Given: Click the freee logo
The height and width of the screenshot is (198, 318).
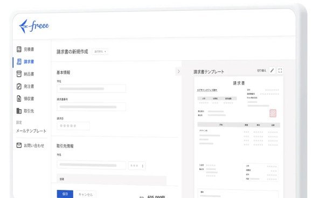Looking at the screenshot, I should click(34, 26).
